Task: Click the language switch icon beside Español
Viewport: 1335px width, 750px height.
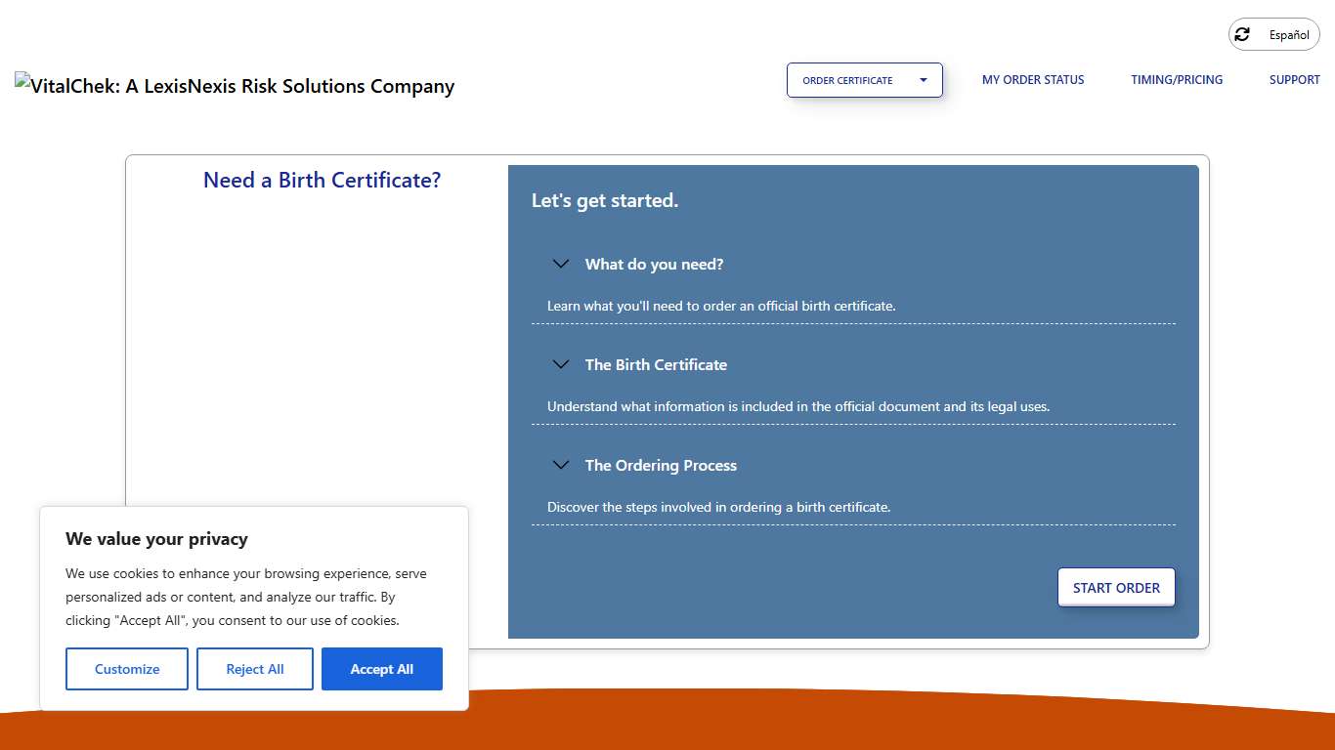Action: click(1242, 34)
